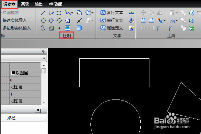Click the properties list scroll-up arrow

44,65
